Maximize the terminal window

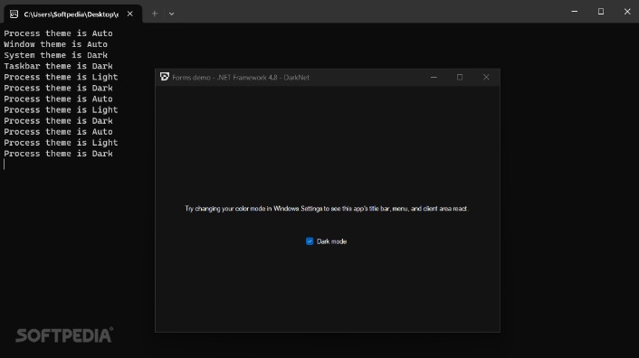601,12
